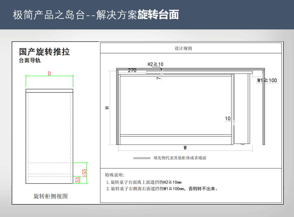Select the 'H2≧10' clearance label
The image size is (294, 217).
point(155,64)
